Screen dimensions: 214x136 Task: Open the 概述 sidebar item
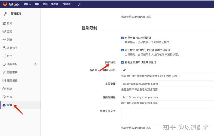point(20,23)
